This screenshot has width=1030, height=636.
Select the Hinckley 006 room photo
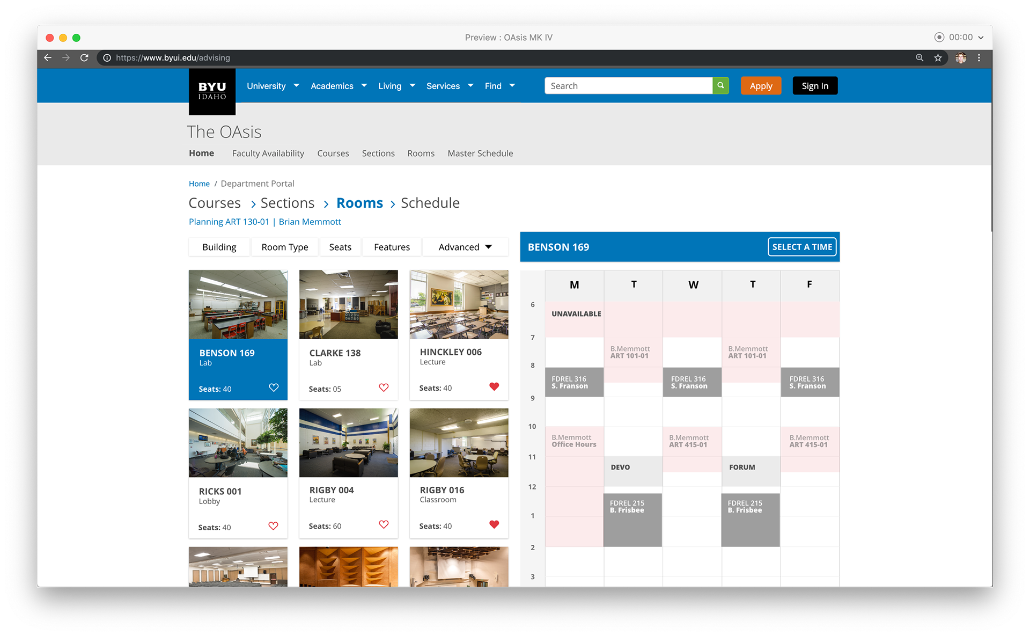[x=459, y=304]
